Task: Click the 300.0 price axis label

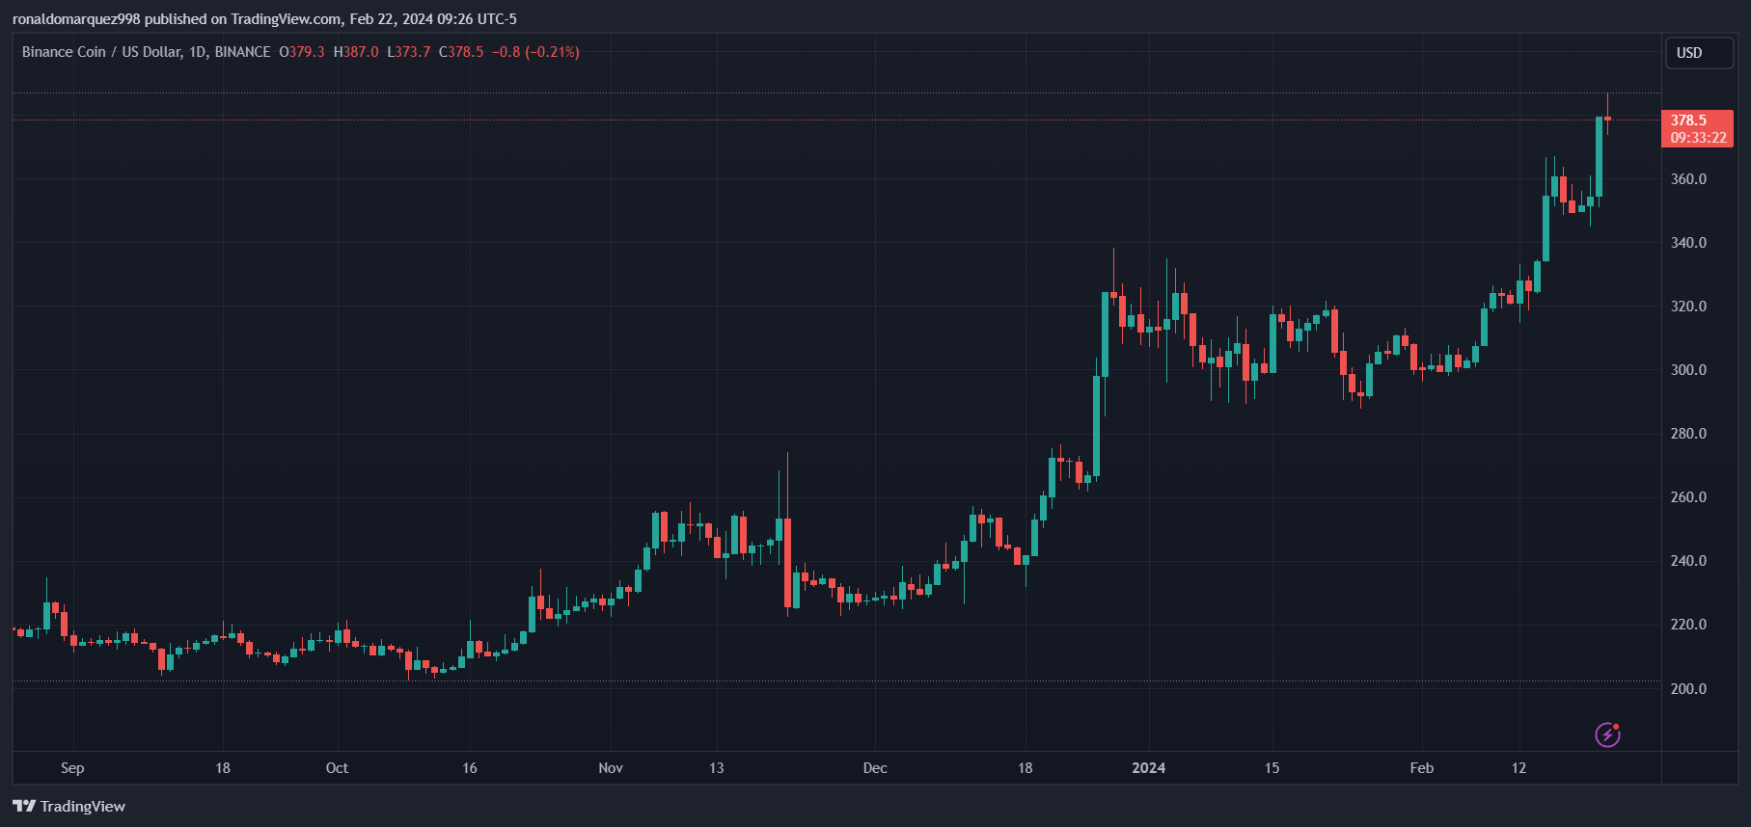Action: pos(1688,370)
